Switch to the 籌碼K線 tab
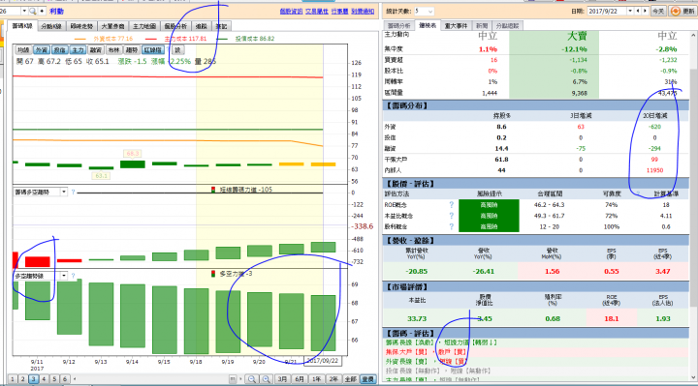This screenshot has width=698, height=386. [22, 26]
